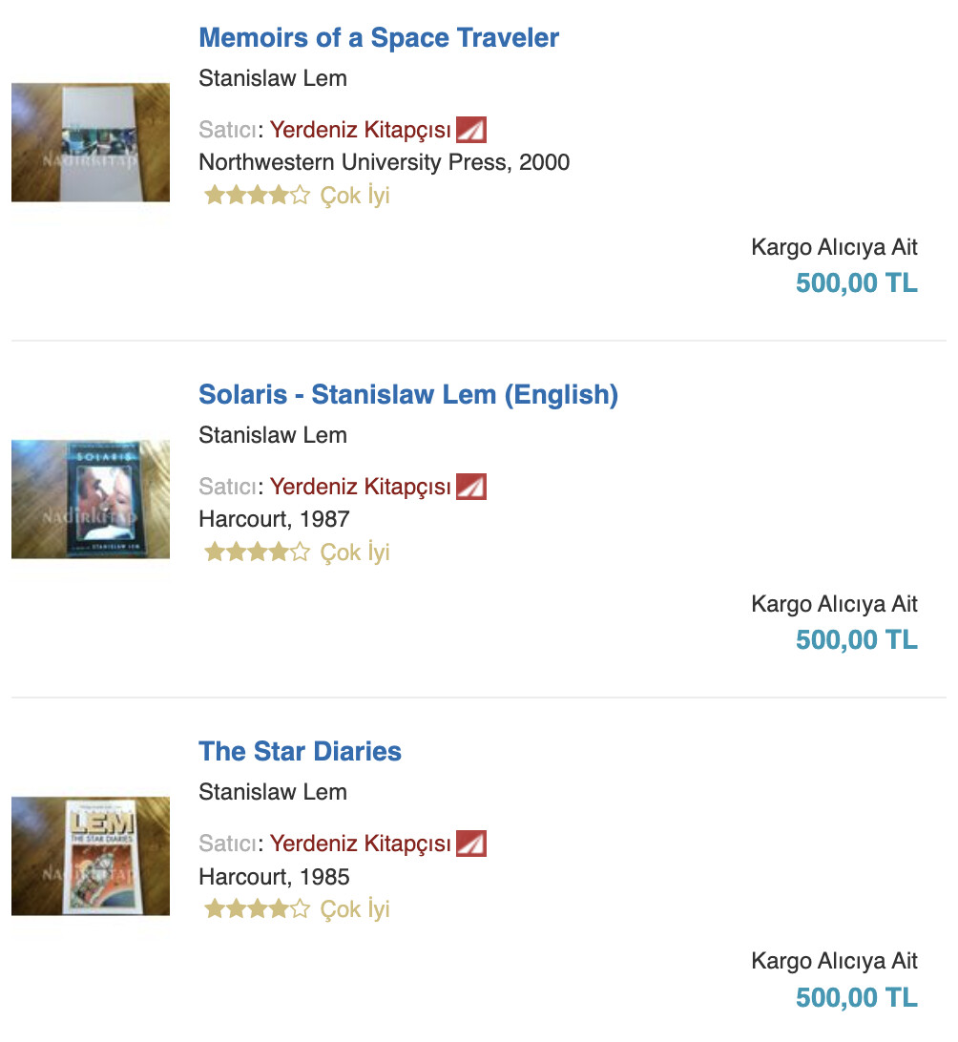
Task: Visit the Yerdeniz Kitapçısı seller link on Solaris
Action: click(x=360, y=487)
